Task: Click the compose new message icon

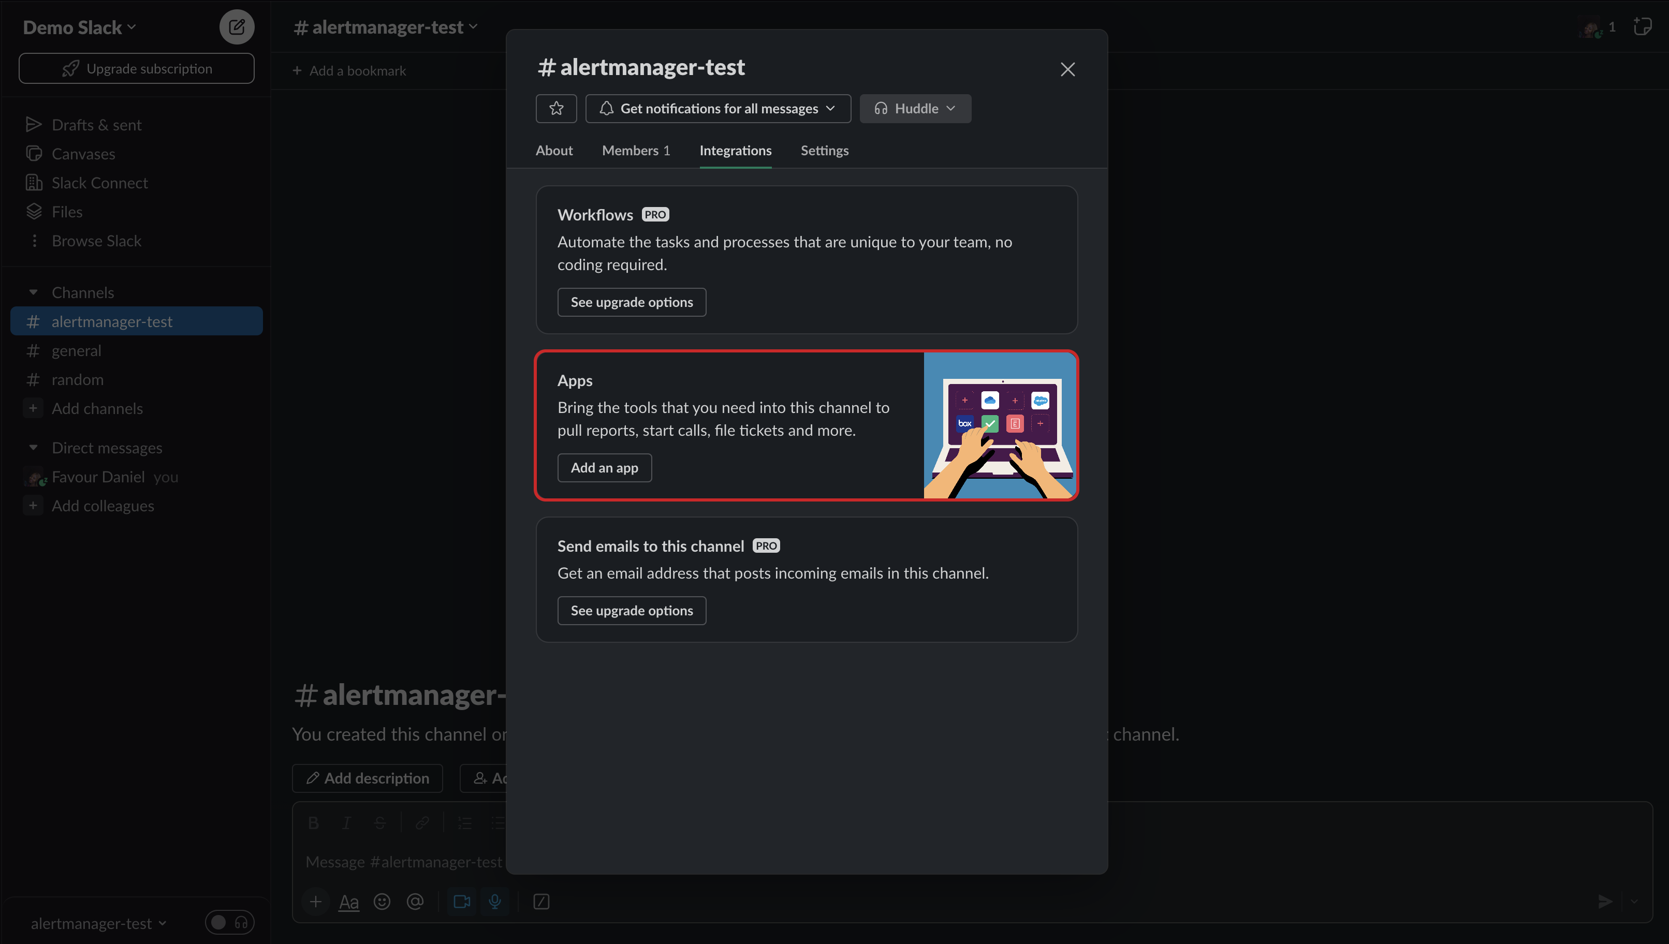Action: pyautogui.click(x=237, y=27)
